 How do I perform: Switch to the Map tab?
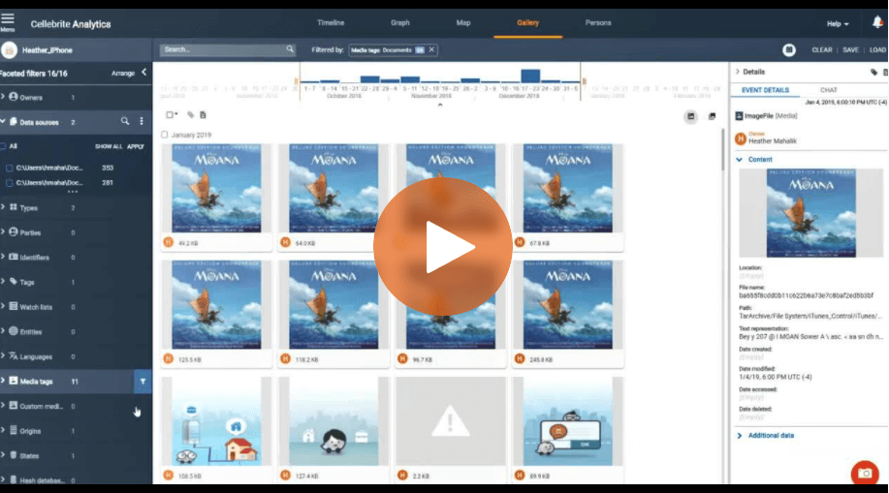coord(463,22)
